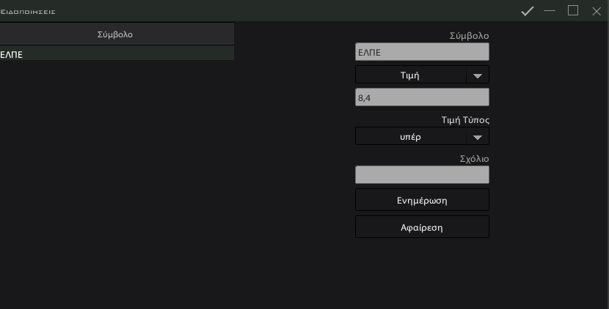Screen dimensions: 609x309
Task: Click the value field showing 8,4
Action: (422, 97)
